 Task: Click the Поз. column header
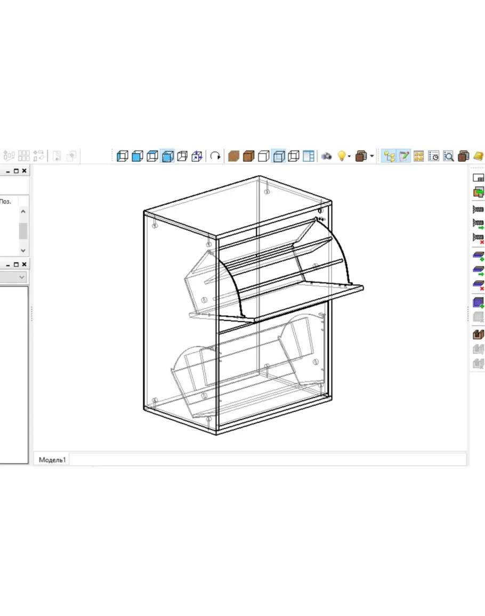click(x=6, y=202)
